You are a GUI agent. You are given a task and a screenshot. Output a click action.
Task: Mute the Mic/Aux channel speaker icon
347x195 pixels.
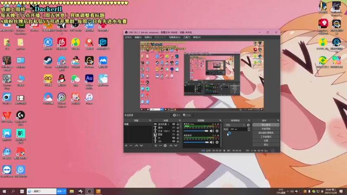(212, 131)
